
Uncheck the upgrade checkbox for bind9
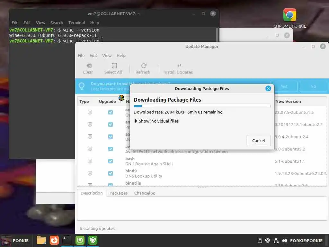point(111,173)
